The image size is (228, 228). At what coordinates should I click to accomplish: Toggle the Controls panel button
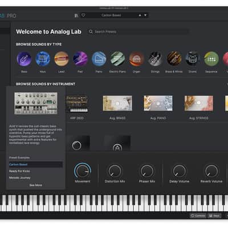pyautogui.click(x=198, y=215)
